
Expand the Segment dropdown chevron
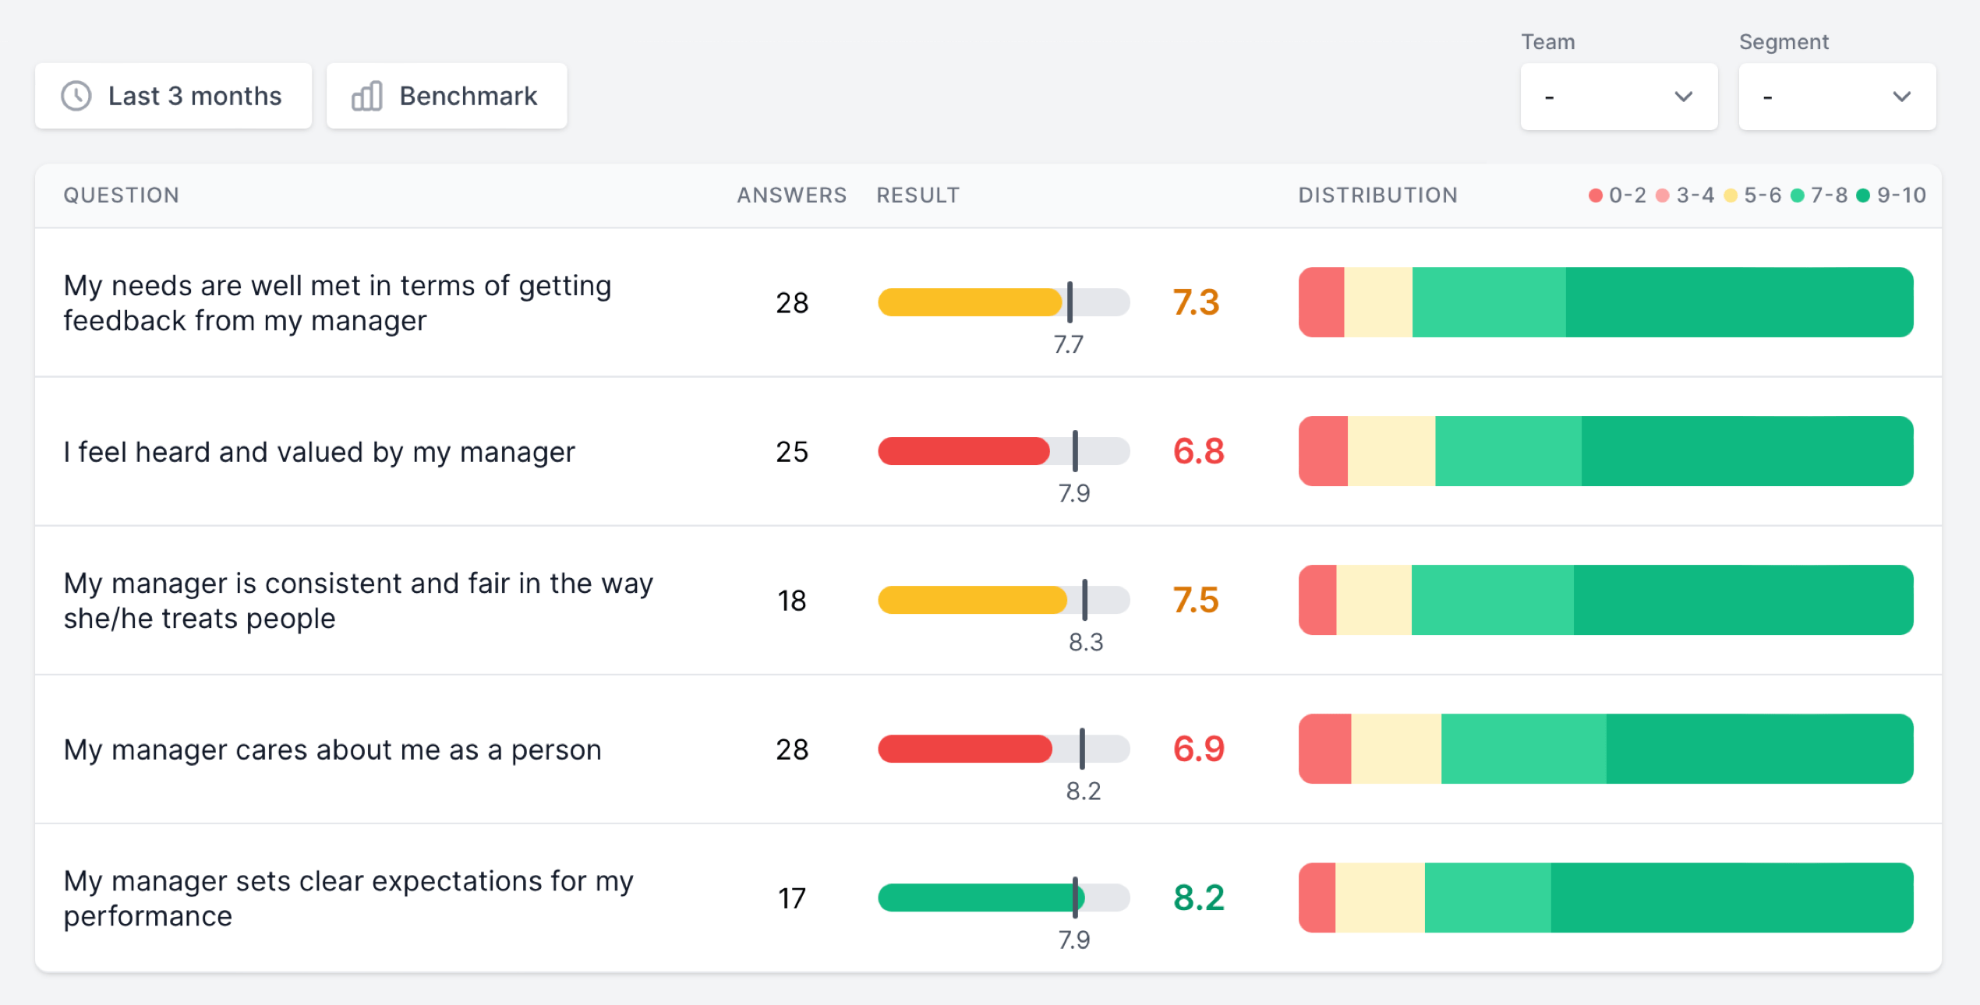click(x=1901, y=97)
